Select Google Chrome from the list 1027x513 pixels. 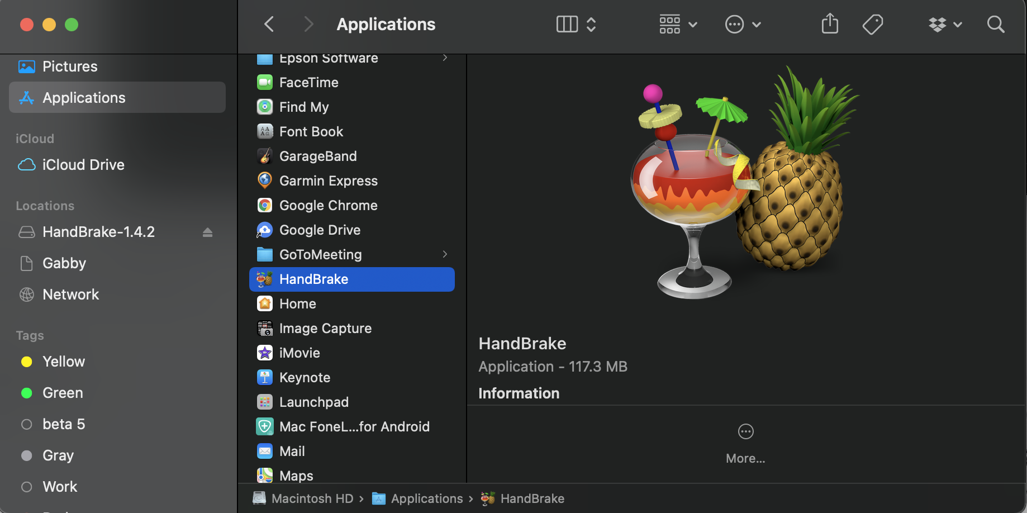[x=329, y=205]
